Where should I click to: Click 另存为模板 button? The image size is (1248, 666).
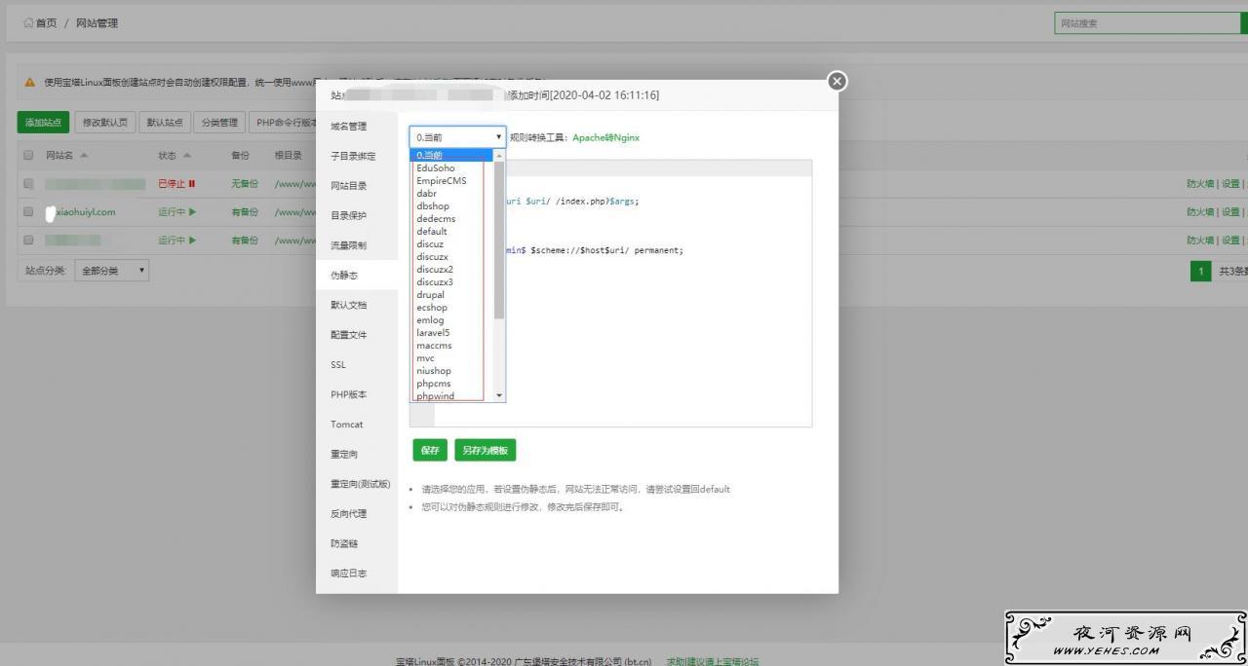pyautogui.click(x=485, y=451)
